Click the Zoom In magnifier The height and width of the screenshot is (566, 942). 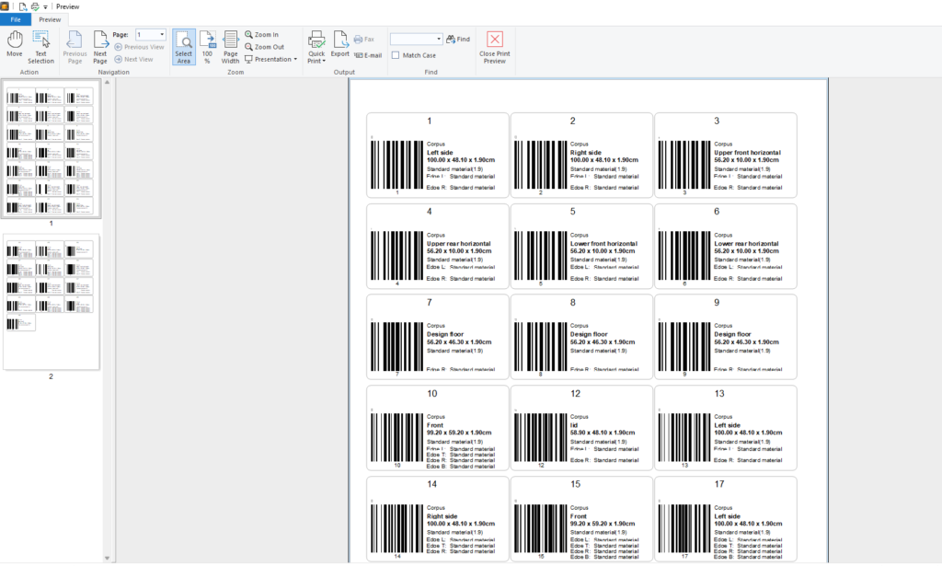pos(262,34)
